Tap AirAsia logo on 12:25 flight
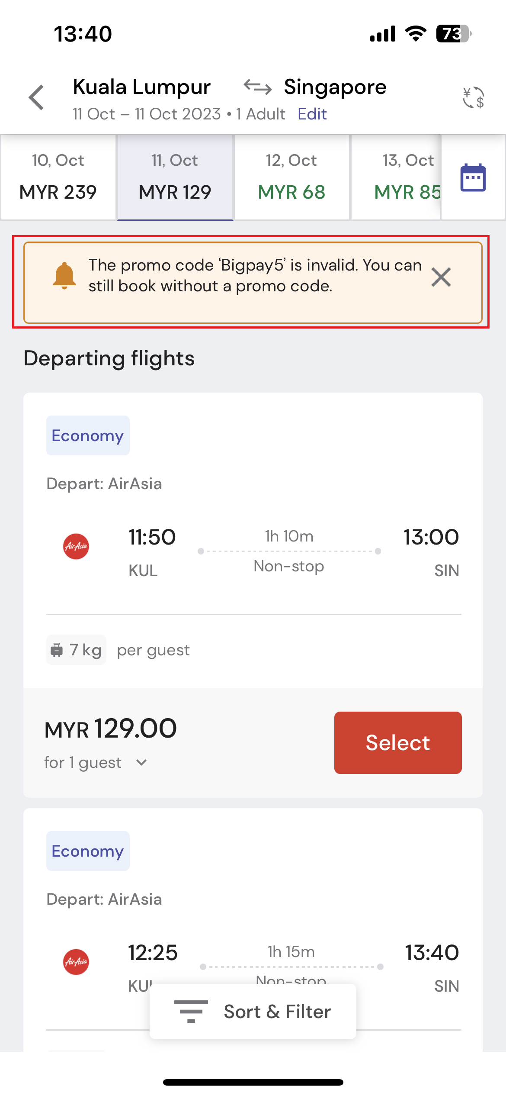 [76, 962]
